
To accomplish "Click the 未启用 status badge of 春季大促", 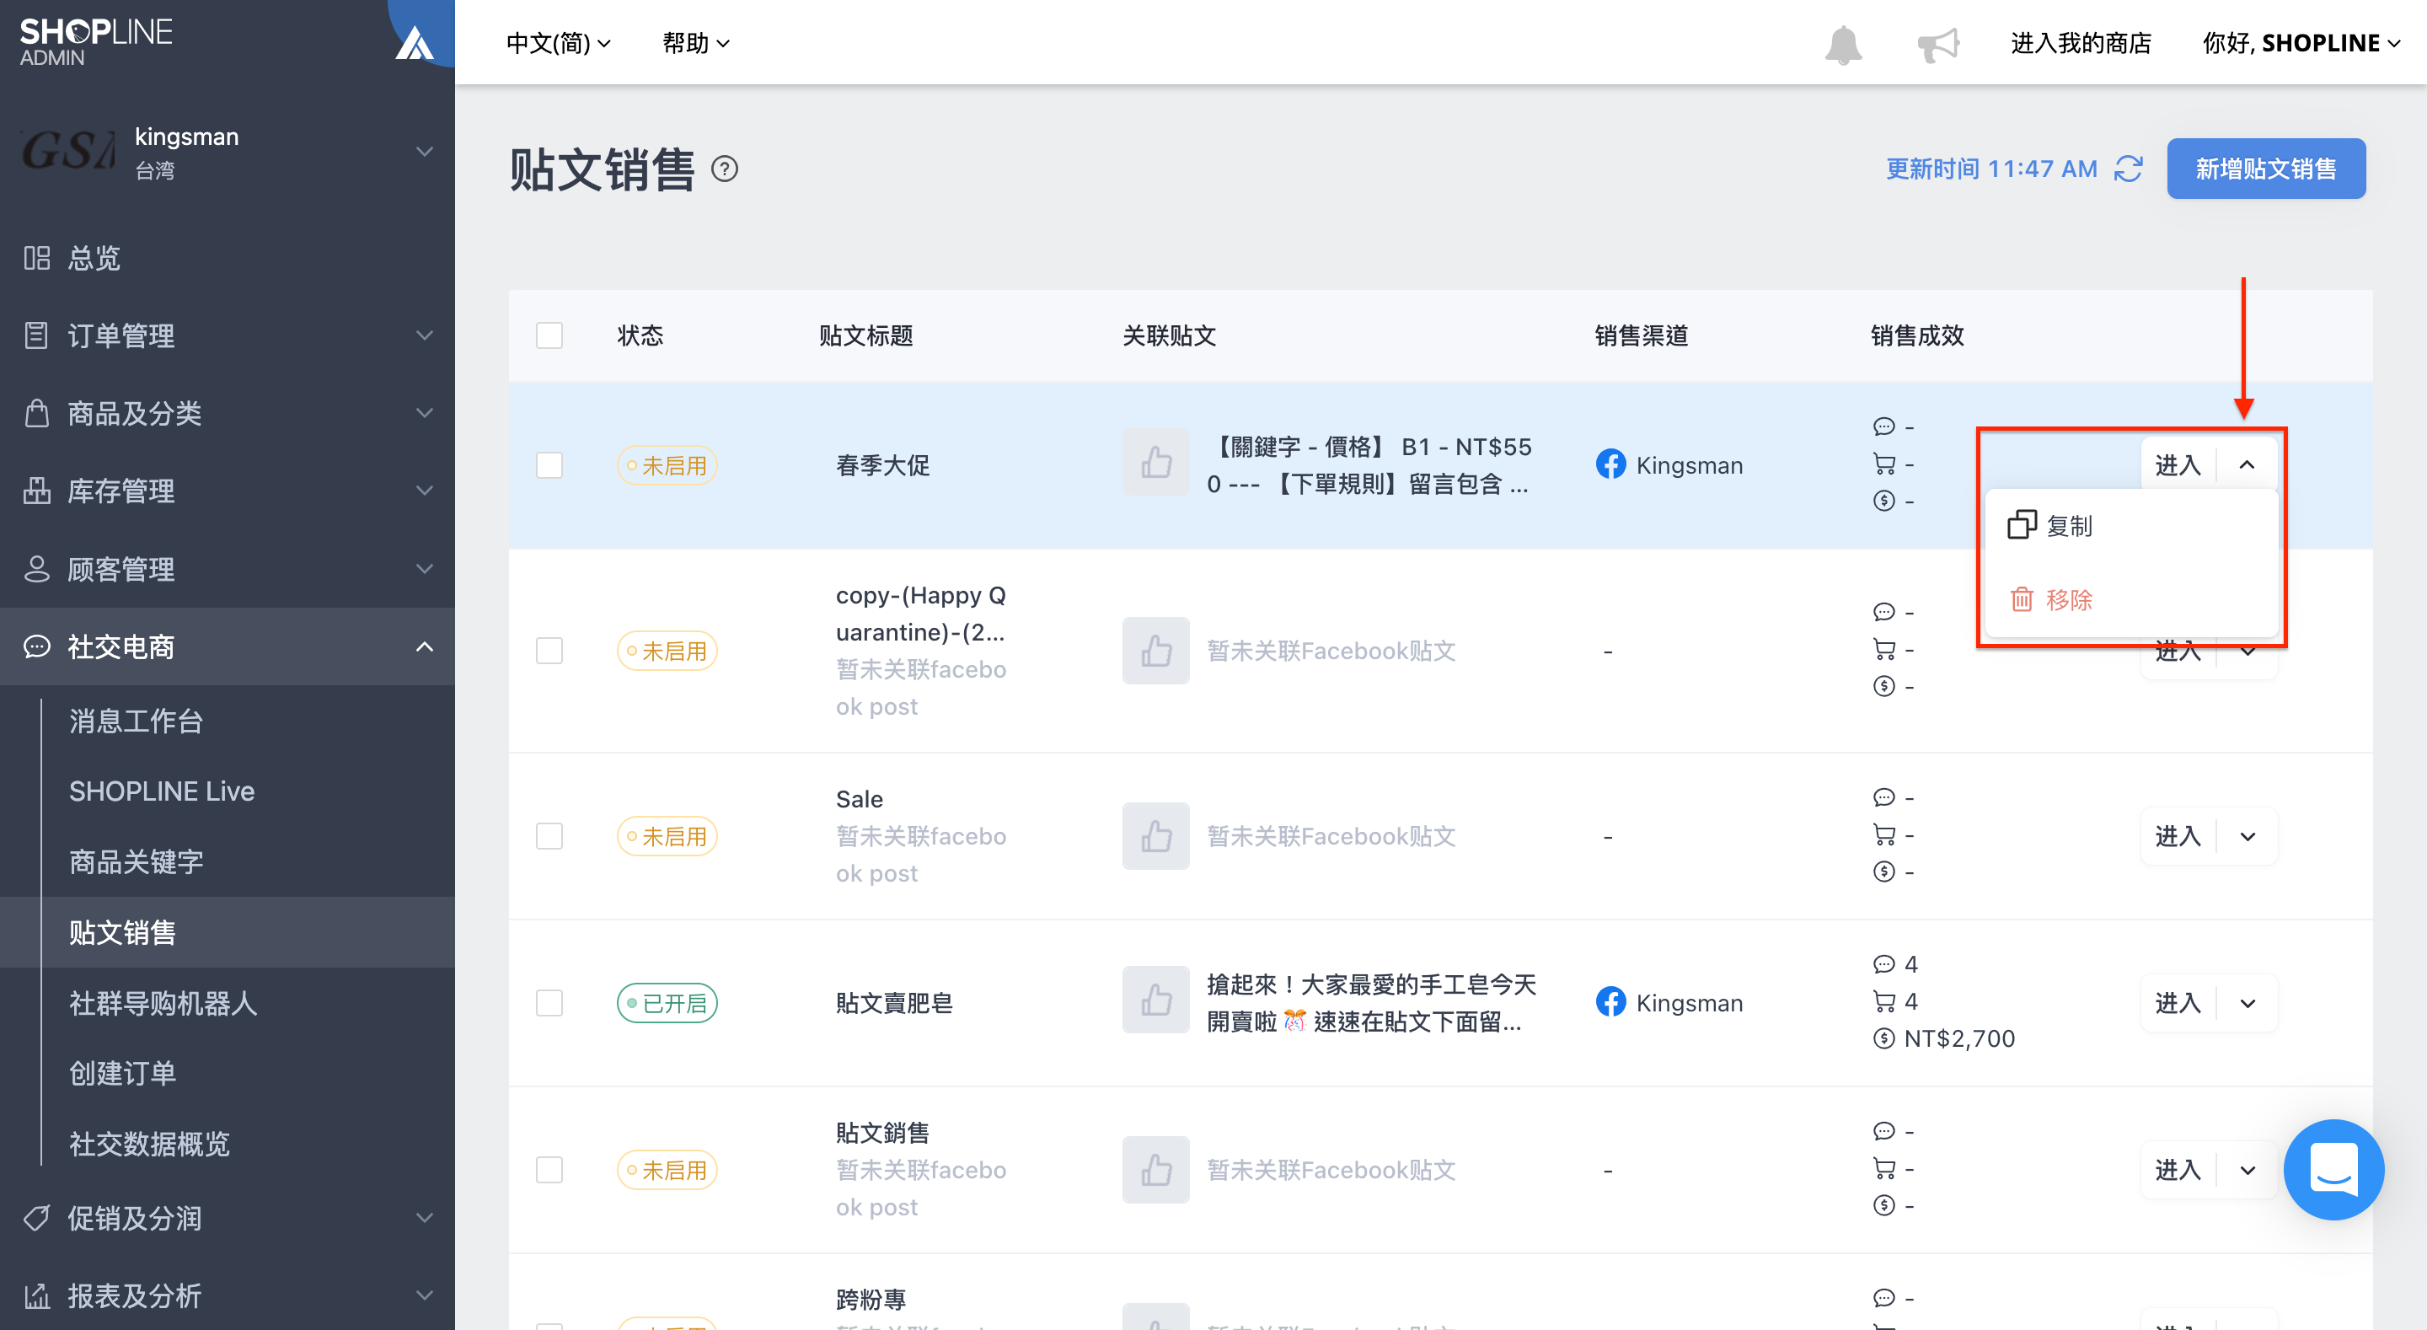I will point(667,465).
